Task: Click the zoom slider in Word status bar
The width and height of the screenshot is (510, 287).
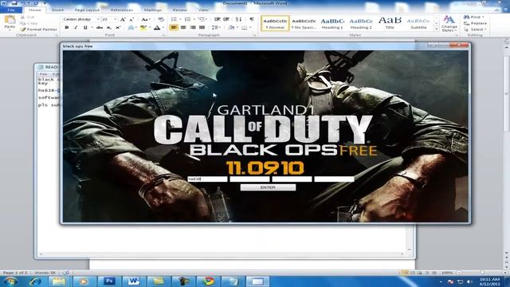Action: [x=482, y=273]
